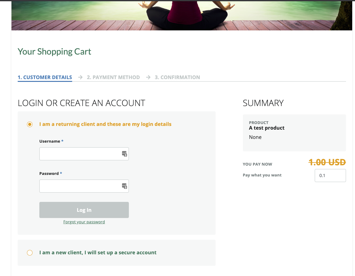Follow the 'Forgot your password' link
Image resolution: width=355 pixels, height=276 pixels.
(x=84, y=222)
